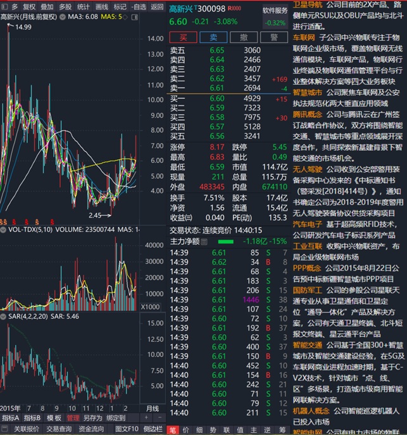The width and height of the screenshot is (407, 435).
Task: Open 多股 multi-stock view
Action: (x=65, y=6)
